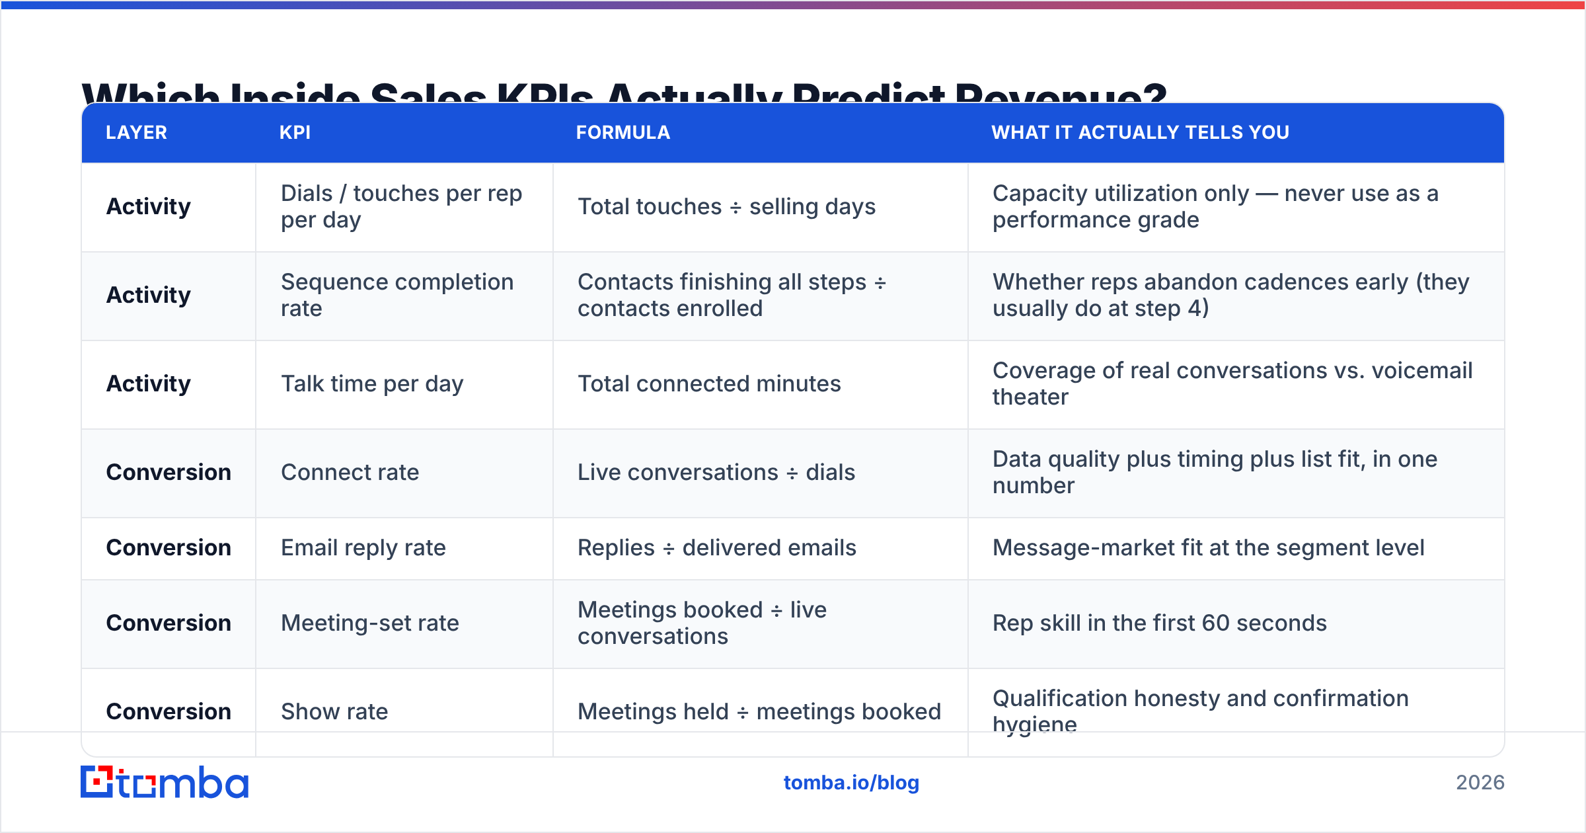Click 'Contacts finishing all steps ÷ contacts enrolled'
1586x833 pixels.
[x=732, y=295]
